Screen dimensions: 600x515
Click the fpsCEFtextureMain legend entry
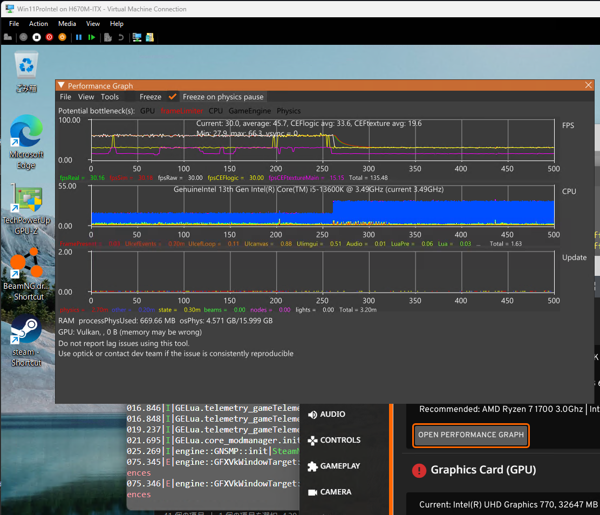coord(306,178)
